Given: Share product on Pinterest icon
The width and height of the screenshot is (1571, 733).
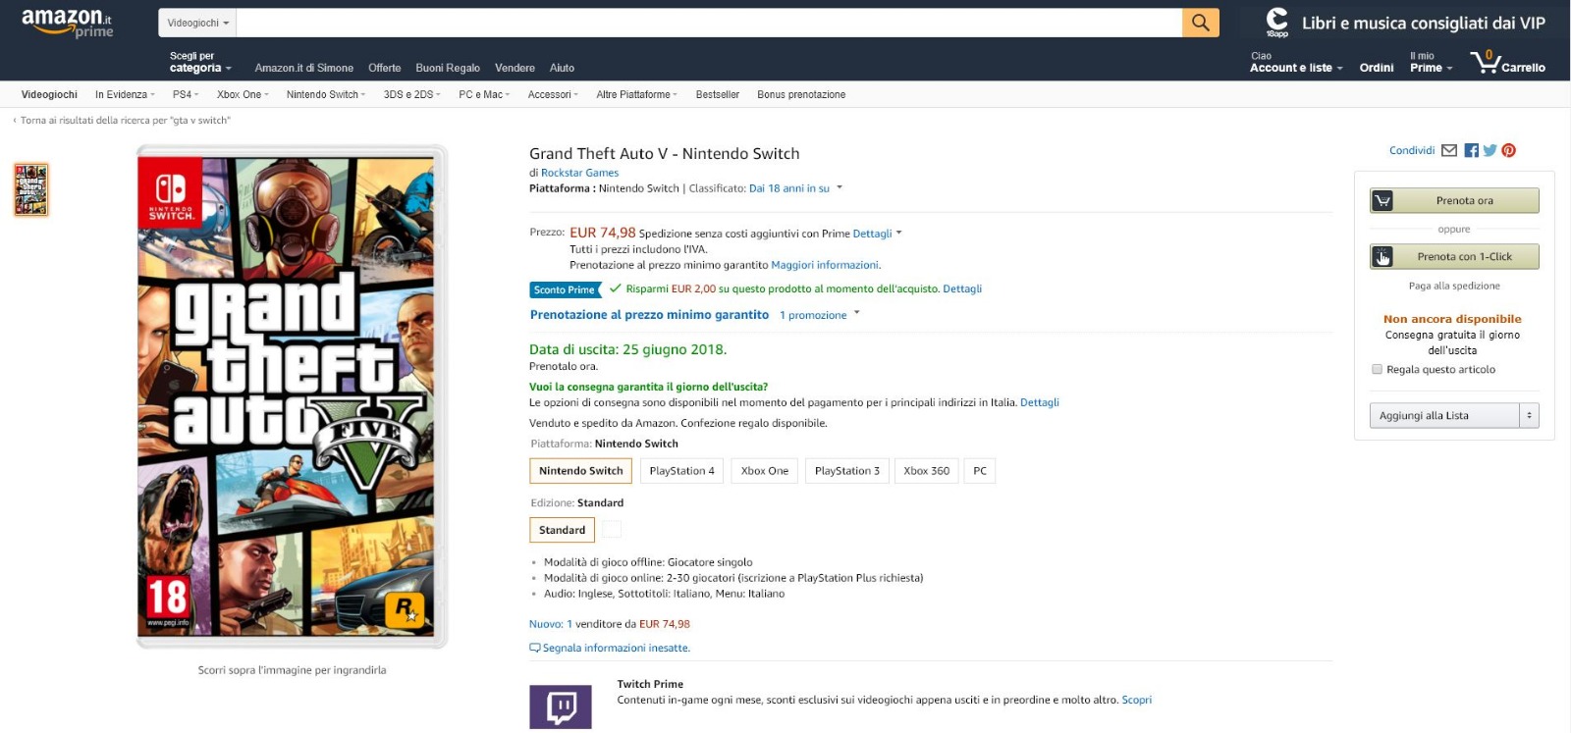Looking at the screenshot, I should [x=1509, y=150].
